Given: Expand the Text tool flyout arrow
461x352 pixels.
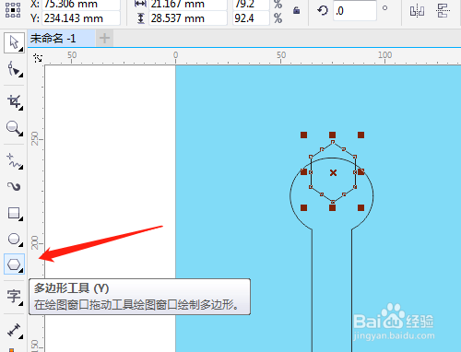Looking at the screenshot, I should (x=21, y=304).
